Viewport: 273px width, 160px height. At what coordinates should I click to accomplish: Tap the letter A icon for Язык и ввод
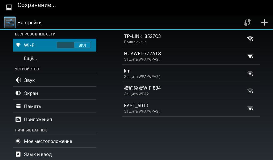point(18,154)
